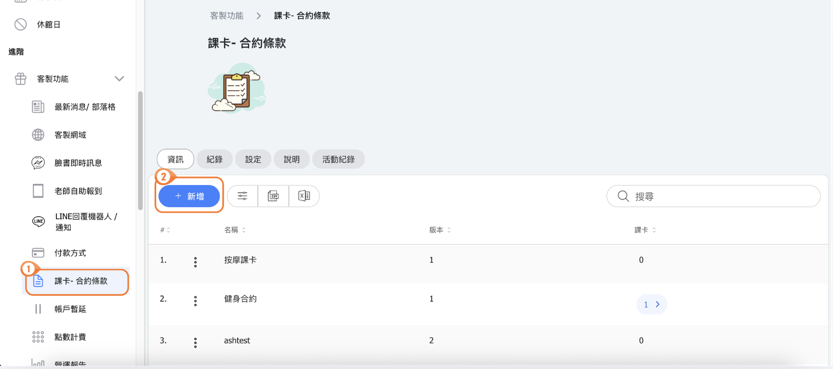Export the list to Excel
The image size is (833, 369).
304,196
